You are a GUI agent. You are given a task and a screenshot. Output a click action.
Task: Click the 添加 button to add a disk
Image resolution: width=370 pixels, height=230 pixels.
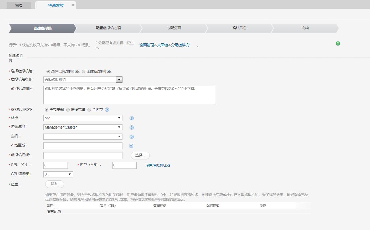pos(54,184)
